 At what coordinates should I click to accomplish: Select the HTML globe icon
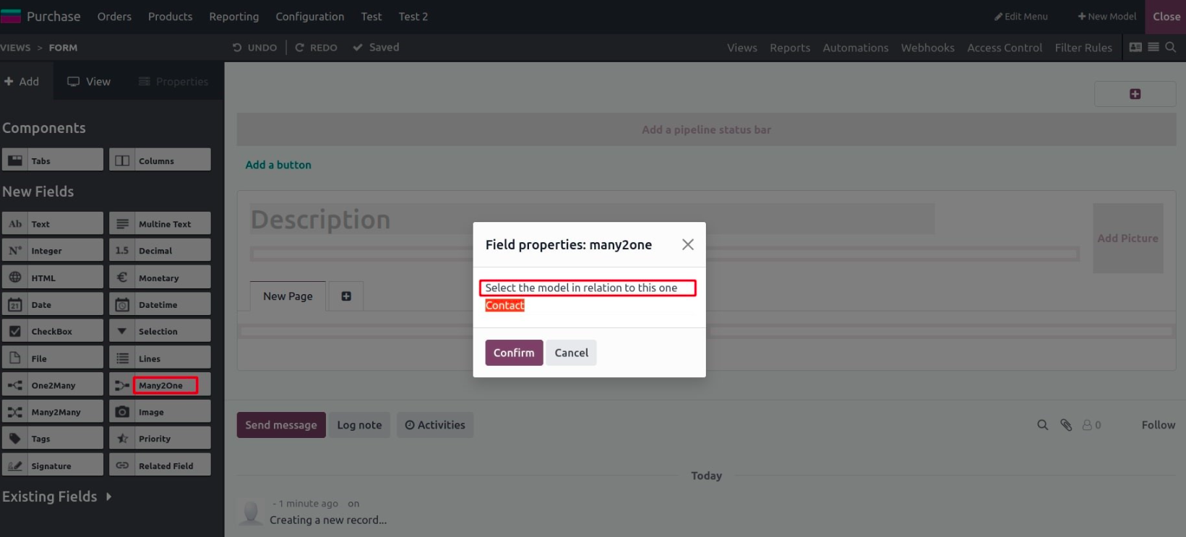point(15,278)
